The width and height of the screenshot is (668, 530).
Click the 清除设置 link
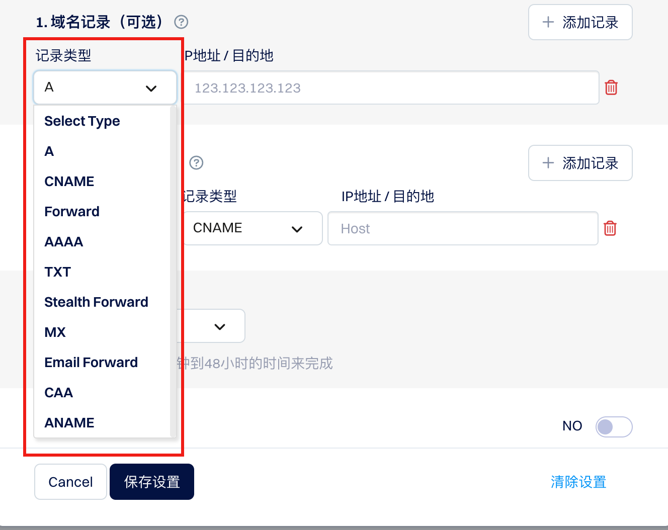tap(578, 482)
